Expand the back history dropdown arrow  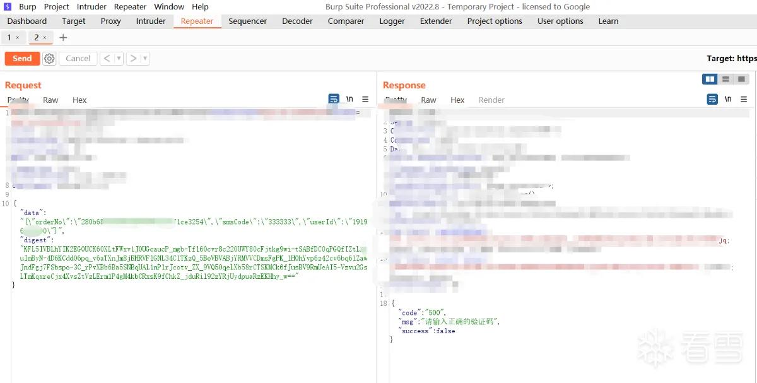[118, 59]
